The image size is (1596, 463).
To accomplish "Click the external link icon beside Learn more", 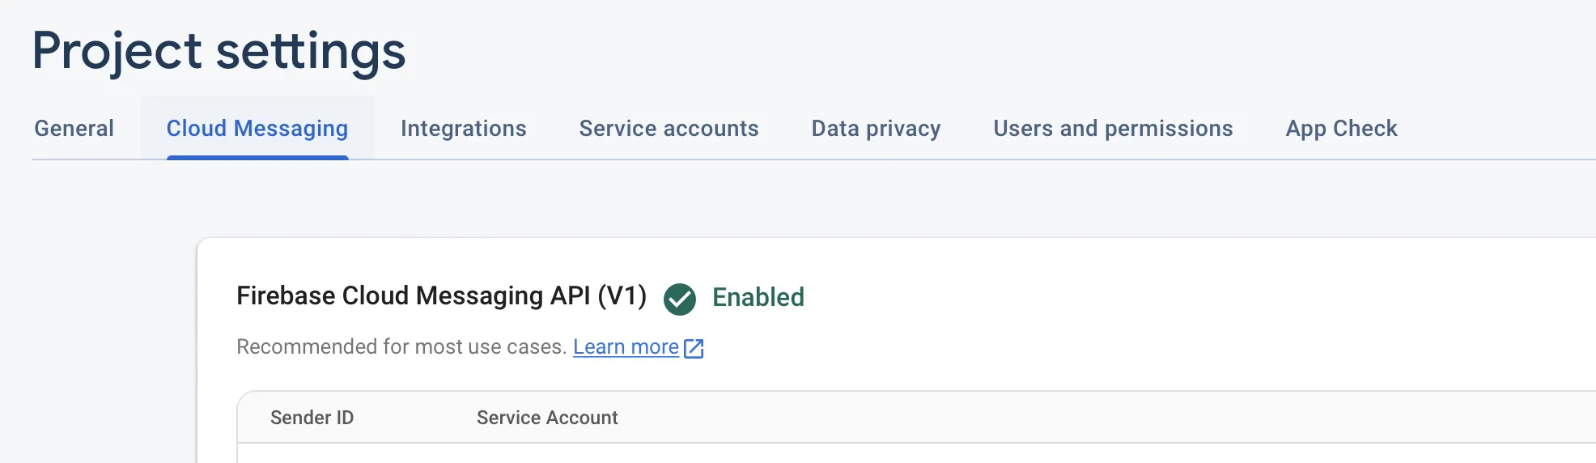I will click(694, 348).
